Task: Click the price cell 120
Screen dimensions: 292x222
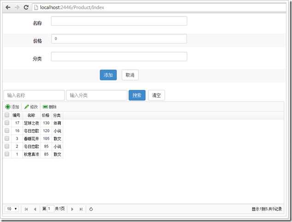Action: tap(46, 131)
